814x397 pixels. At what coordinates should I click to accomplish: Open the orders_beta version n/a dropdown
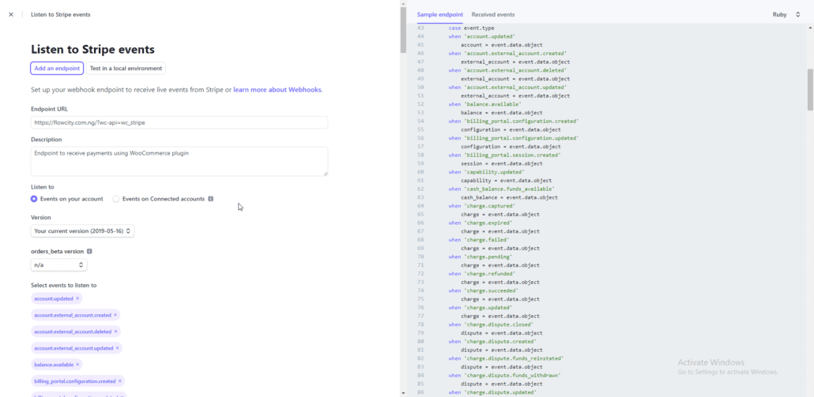pyautogui.click(x=58, y=265)
